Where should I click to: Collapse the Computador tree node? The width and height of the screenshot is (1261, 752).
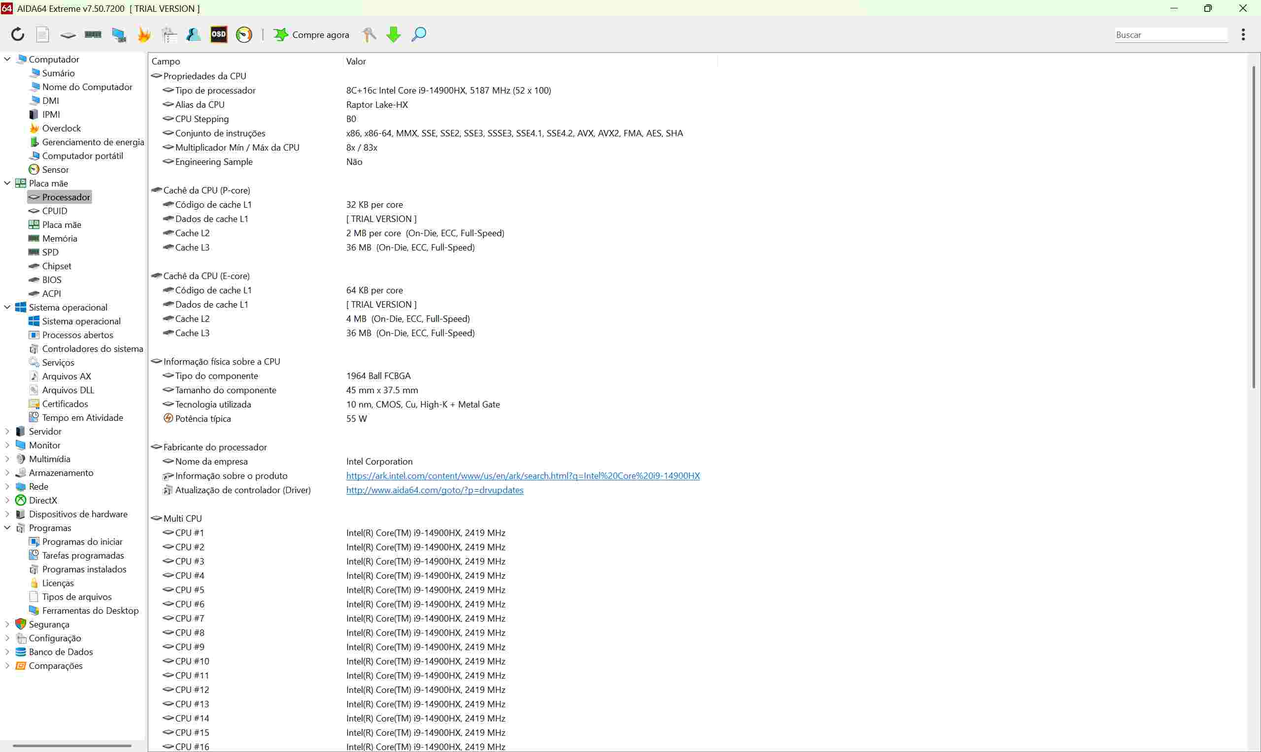(7, 59)
